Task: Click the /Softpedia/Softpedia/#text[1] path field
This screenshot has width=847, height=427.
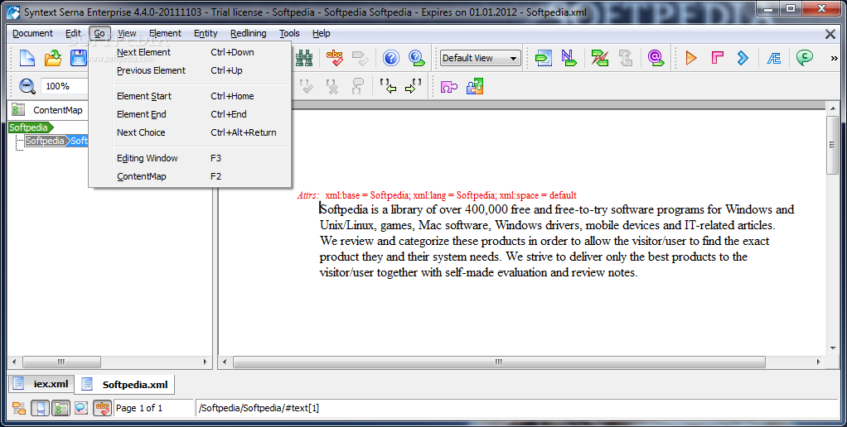Action: pyautogui.click(x=516, y=408)
